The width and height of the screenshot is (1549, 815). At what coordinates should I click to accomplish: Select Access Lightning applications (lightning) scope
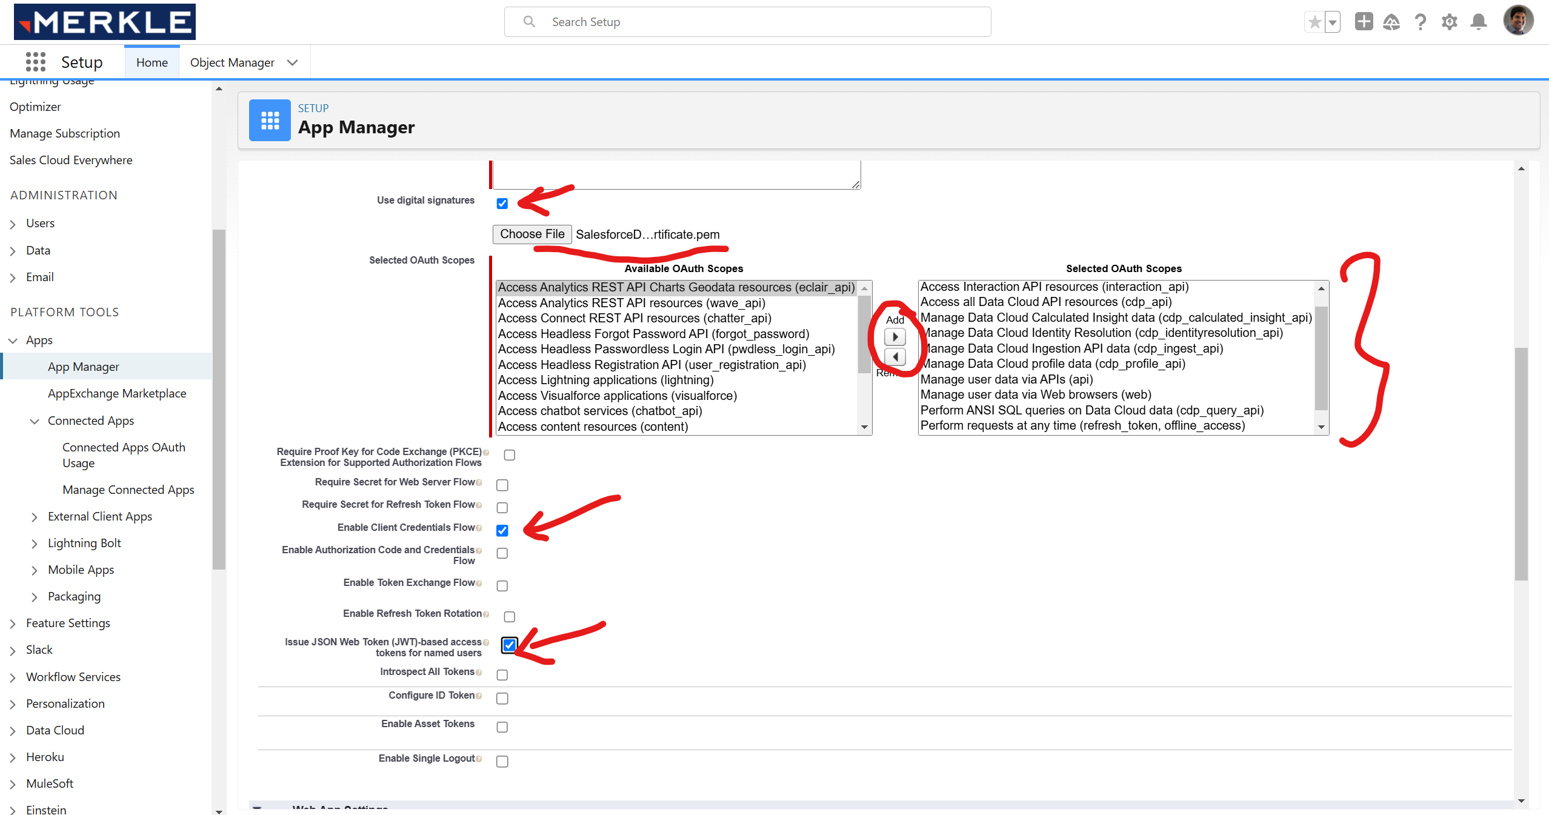point(605,380)
